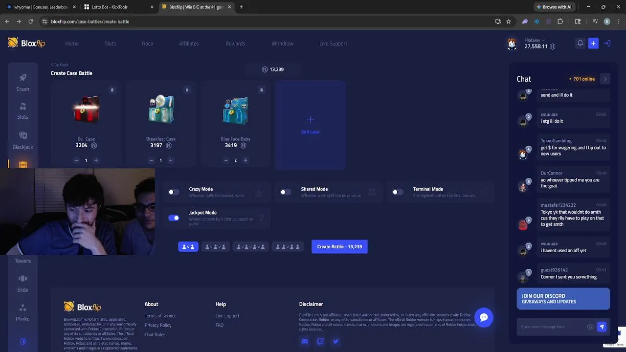Open live support chat bubble

484,317
